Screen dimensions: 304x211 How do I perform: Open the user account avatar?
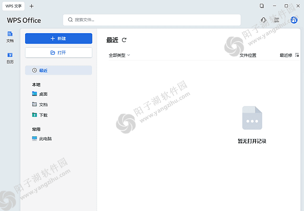point(294,20)
